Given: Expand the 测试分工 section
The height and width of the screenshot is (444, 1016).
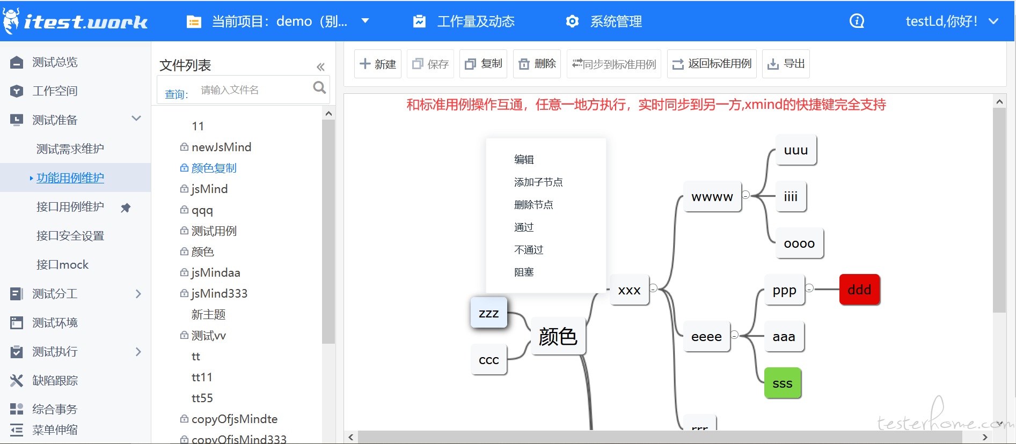Looking at the screenshot, I should pyautogui.click(x=138, y=294).
